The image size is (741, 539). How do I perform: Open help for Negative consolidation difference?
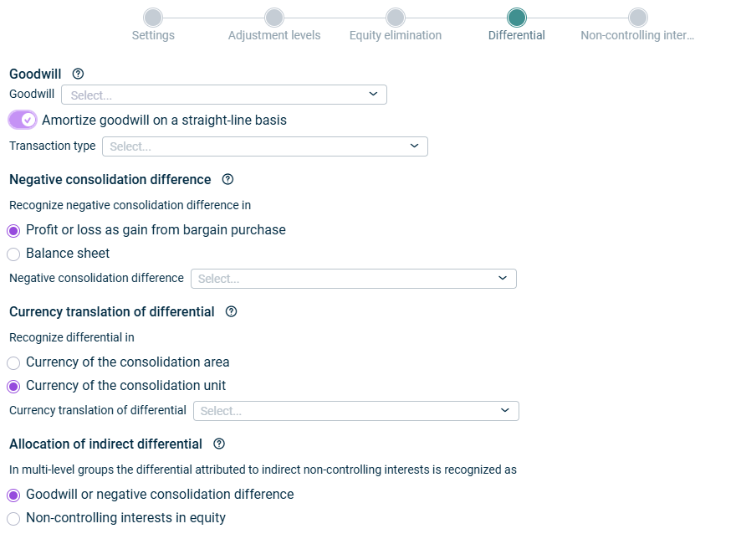tap(227, 179)
